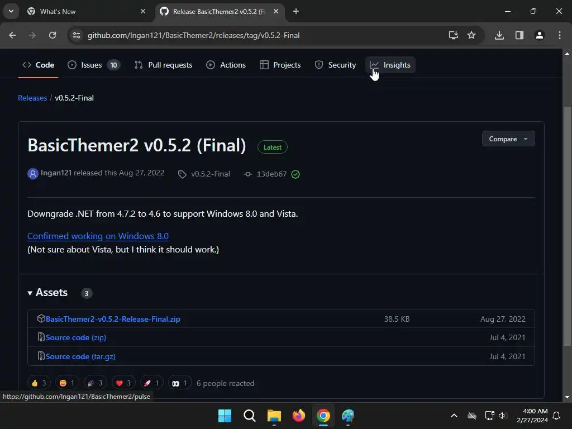React with the rocket emoji
This screenshot has width=572, height=429.
(151, 383)
